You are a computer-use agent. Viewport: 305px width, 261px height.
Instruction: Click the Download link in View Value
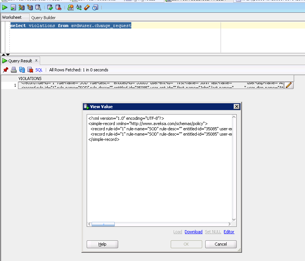point(193,232)
